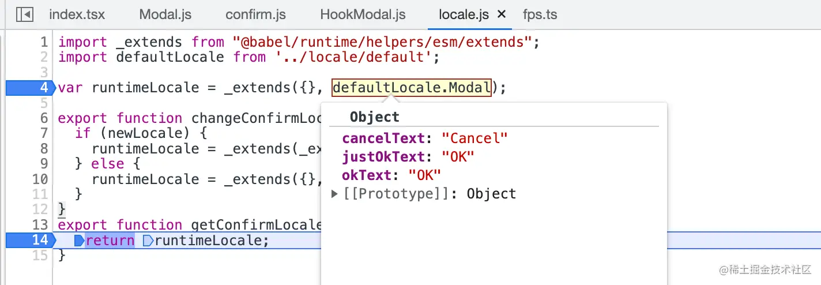Switch to the index.tsx tab

(77, 14)
